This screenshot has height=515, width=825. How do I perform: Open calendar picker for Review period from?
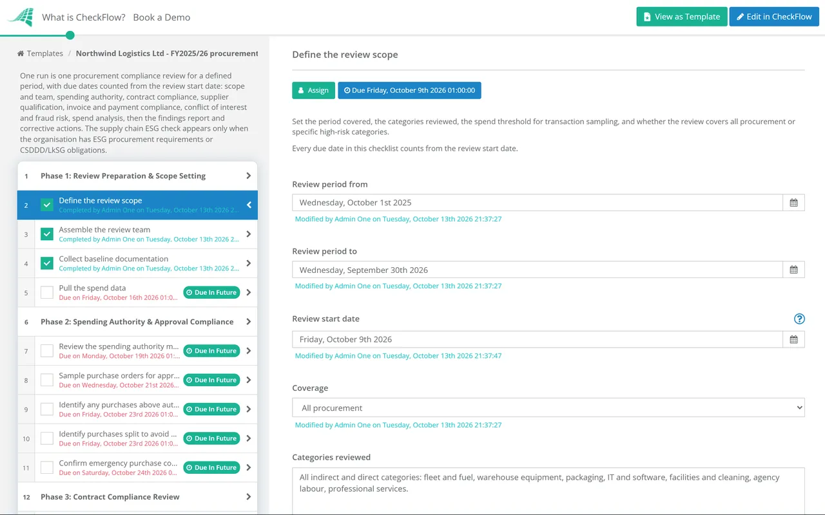793,203
